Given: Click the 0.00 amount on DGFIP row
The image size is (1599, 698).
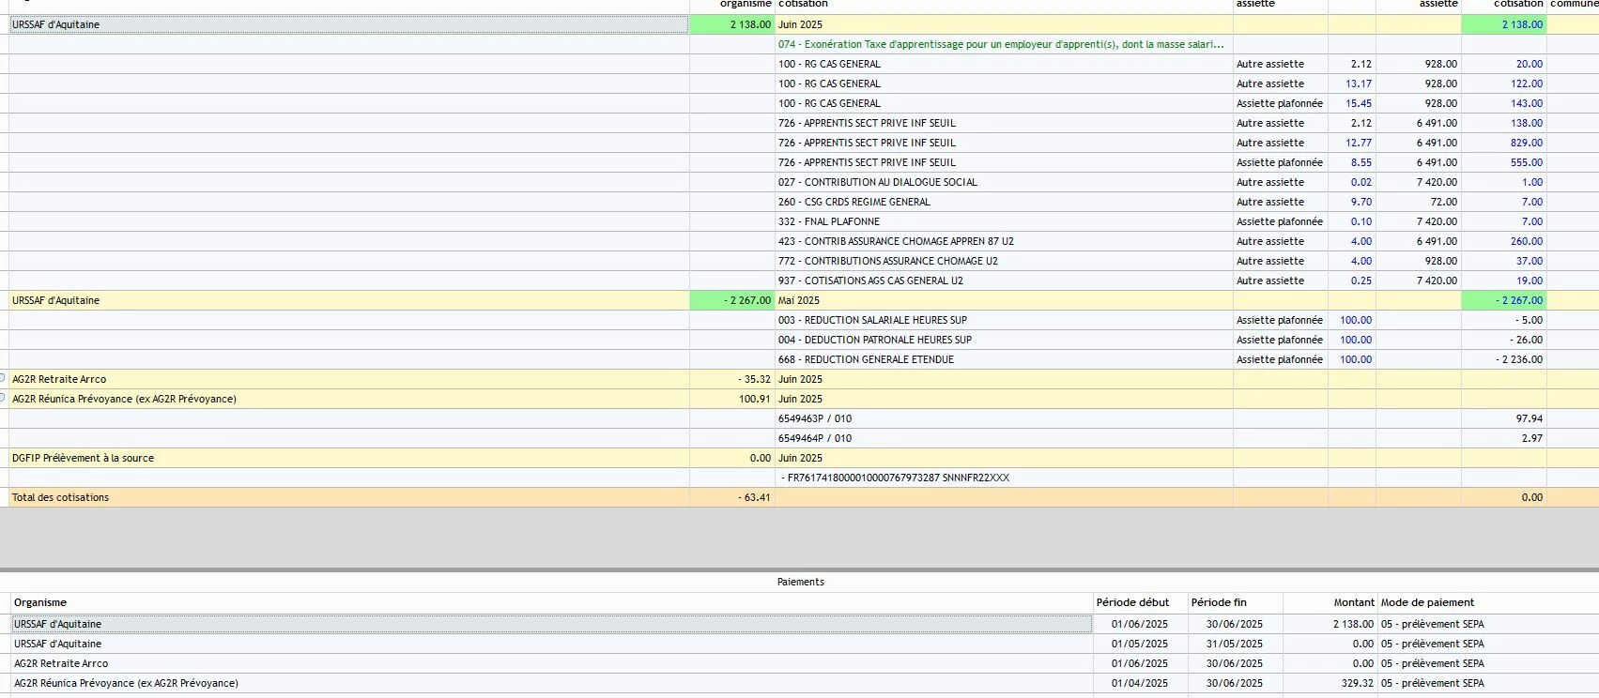Looking at the screenshot, I should pos(761,458).
